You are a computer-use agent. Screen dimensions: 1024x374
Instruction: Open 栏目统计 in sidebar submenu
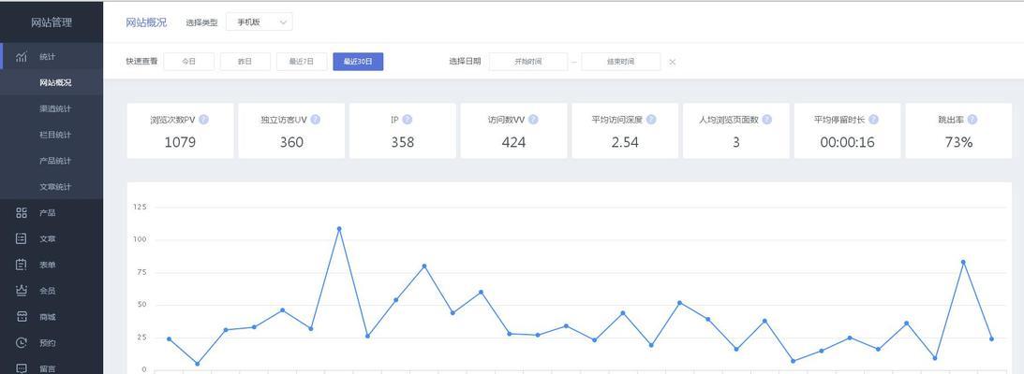pyautogui.click(x=52, y=135)
